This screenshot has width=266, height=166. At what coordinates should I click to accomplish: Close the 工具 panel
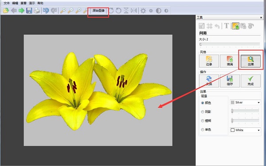[x=261, y=17]
